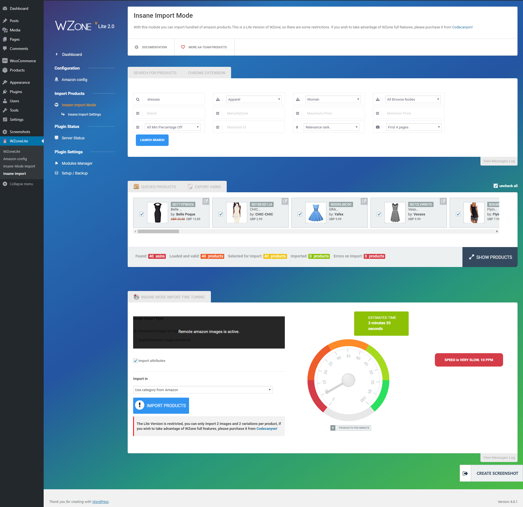523x507 pixels.
Task: Open the Export ASINs tab
Action: tap(204, 187)
